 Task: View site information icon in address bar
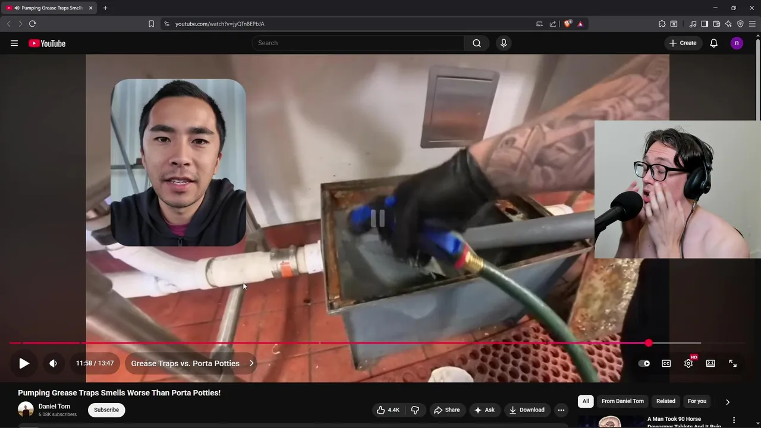pos(166,24)
